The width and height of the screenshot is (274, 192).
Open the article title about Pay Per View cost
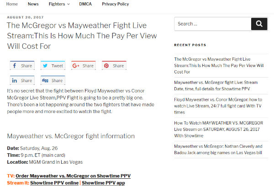tap(82, 36)
